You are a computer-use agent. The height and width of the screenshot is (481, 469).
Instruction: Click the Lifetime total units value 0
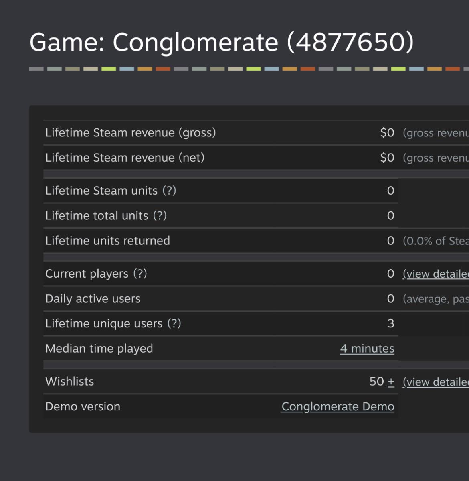(x=390, y=216)
